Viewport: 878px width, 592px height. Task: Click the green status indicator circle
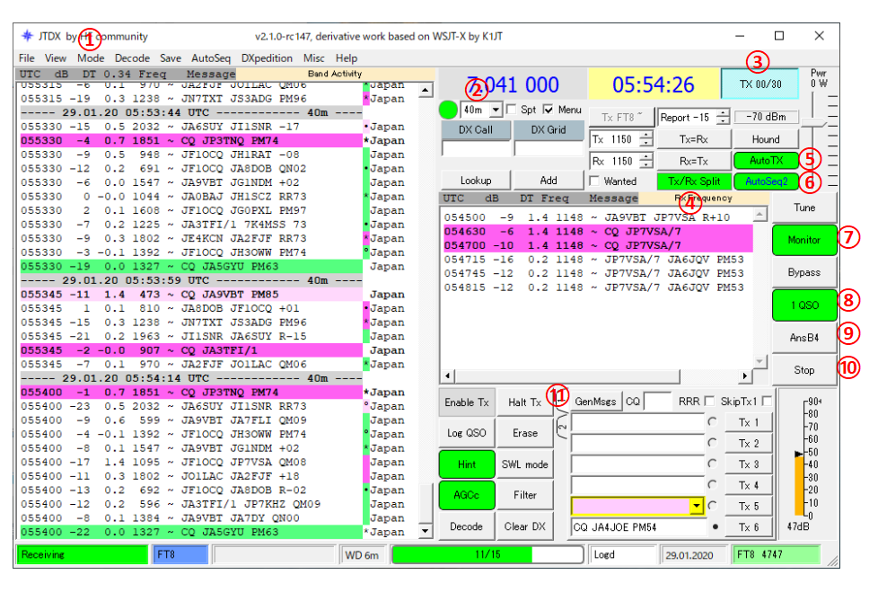tap(448, 110)
